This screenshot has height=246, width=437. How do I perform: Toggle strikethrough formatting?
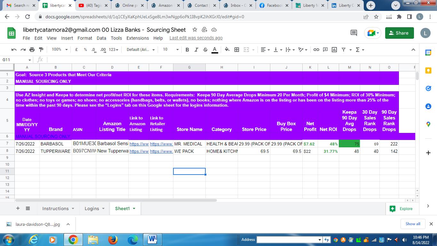(205, 50)
